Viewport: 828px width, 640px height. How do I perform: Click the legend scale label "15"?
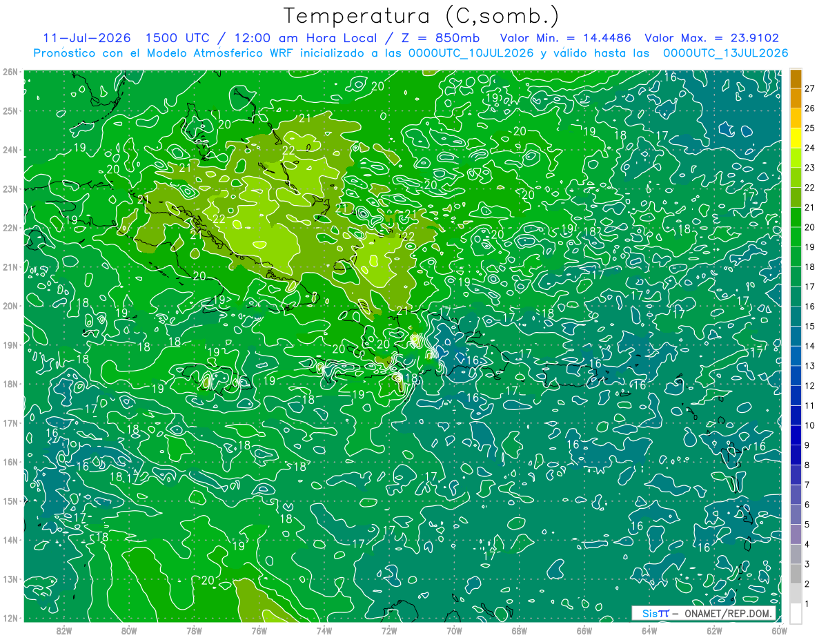coord(810,326)
